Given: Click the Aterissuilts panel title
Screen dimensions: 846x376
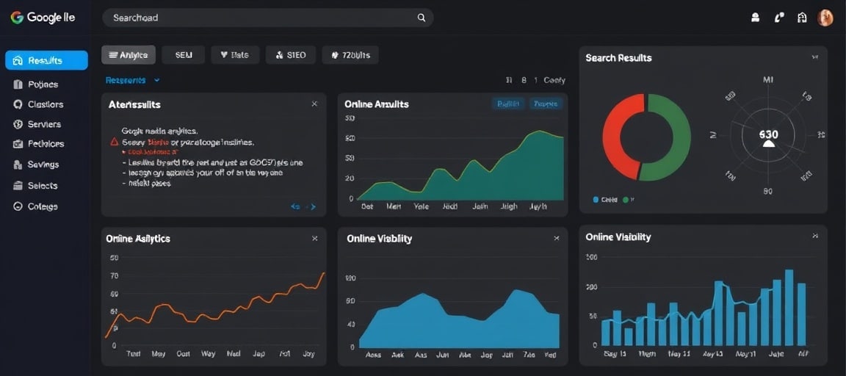Looking at the screenshot, I should [x=134, y=105].
